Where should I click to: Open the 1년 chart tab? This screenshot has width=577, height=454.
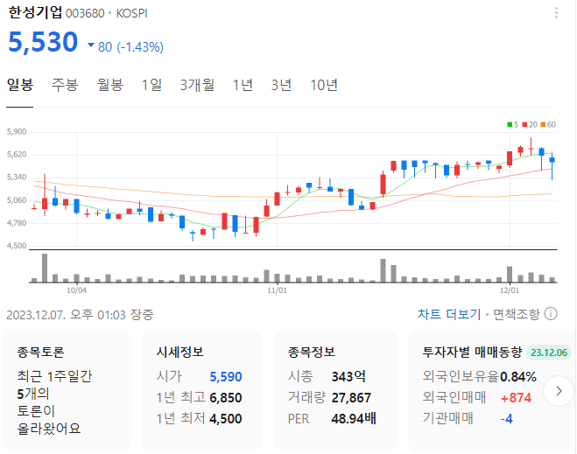[243, 85]
